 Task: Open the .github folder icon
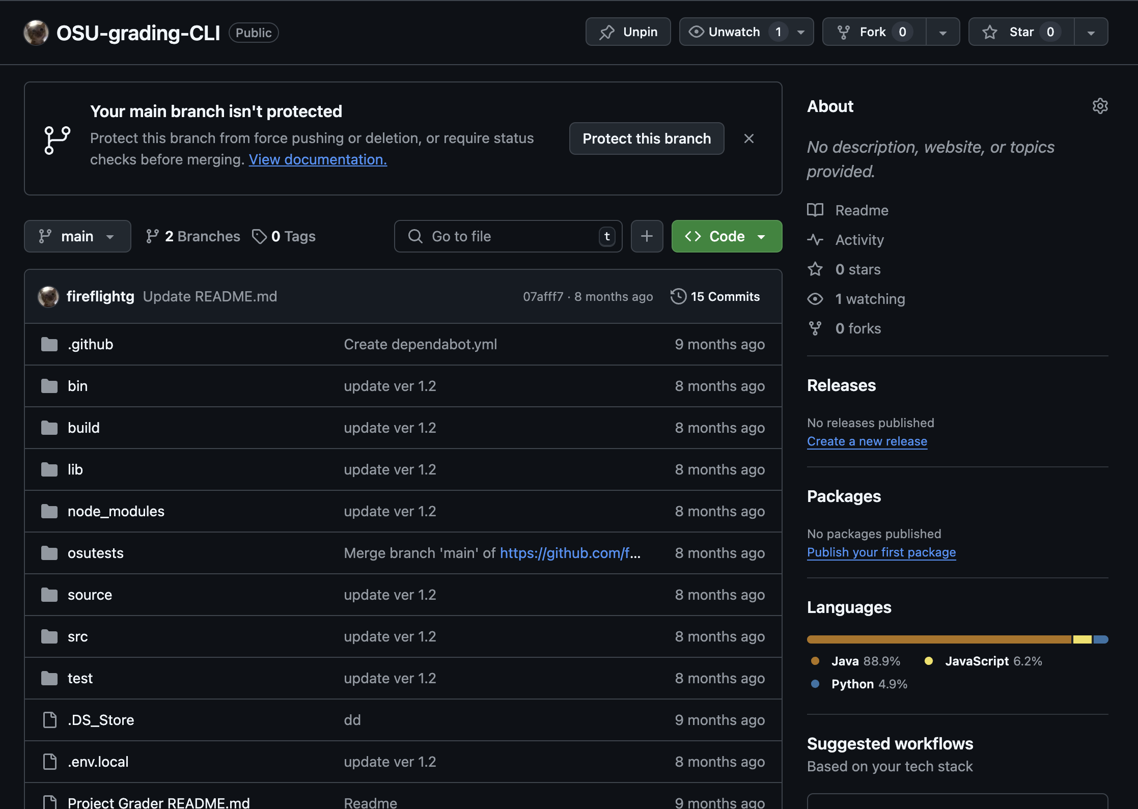49,345
